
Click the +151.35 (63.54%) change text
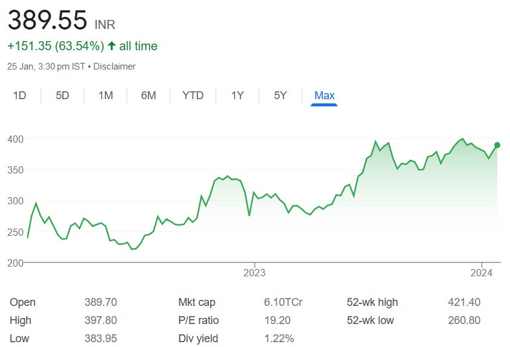56,46
